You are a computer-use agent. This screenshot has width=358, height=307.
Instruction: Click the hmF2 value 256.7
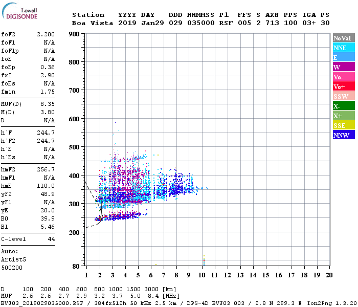click(x=46, y=169)
